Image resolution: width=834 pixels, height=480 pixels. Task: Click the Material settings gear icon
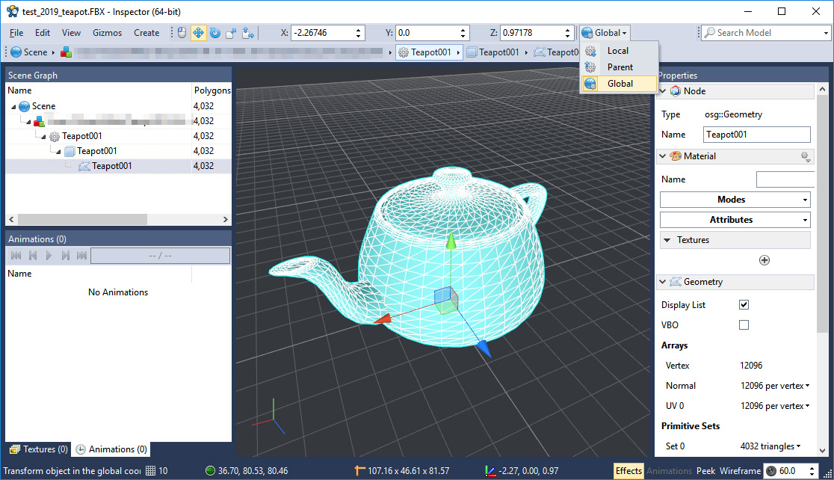tap(805, 156)
